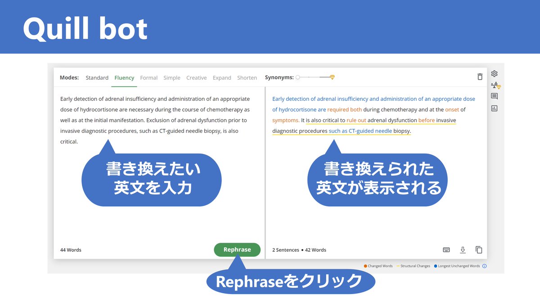Click the green Rephrase button
The image size is (540, 304).
237,250
